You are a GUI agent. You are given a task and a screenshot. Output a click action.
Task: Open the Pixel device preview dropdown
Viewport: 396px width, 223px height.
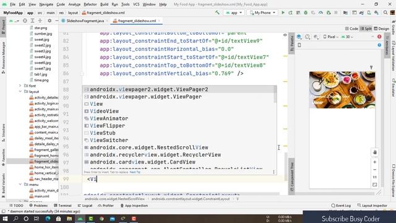(x=331, y=37)
